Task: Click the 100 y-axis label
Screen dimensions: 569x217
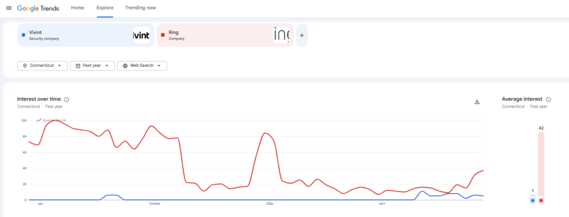Action: coord(23,120)
